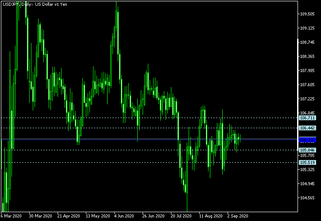Click the 109.125 price axis value
Screen dimensions: 321x221
[307, 28]
